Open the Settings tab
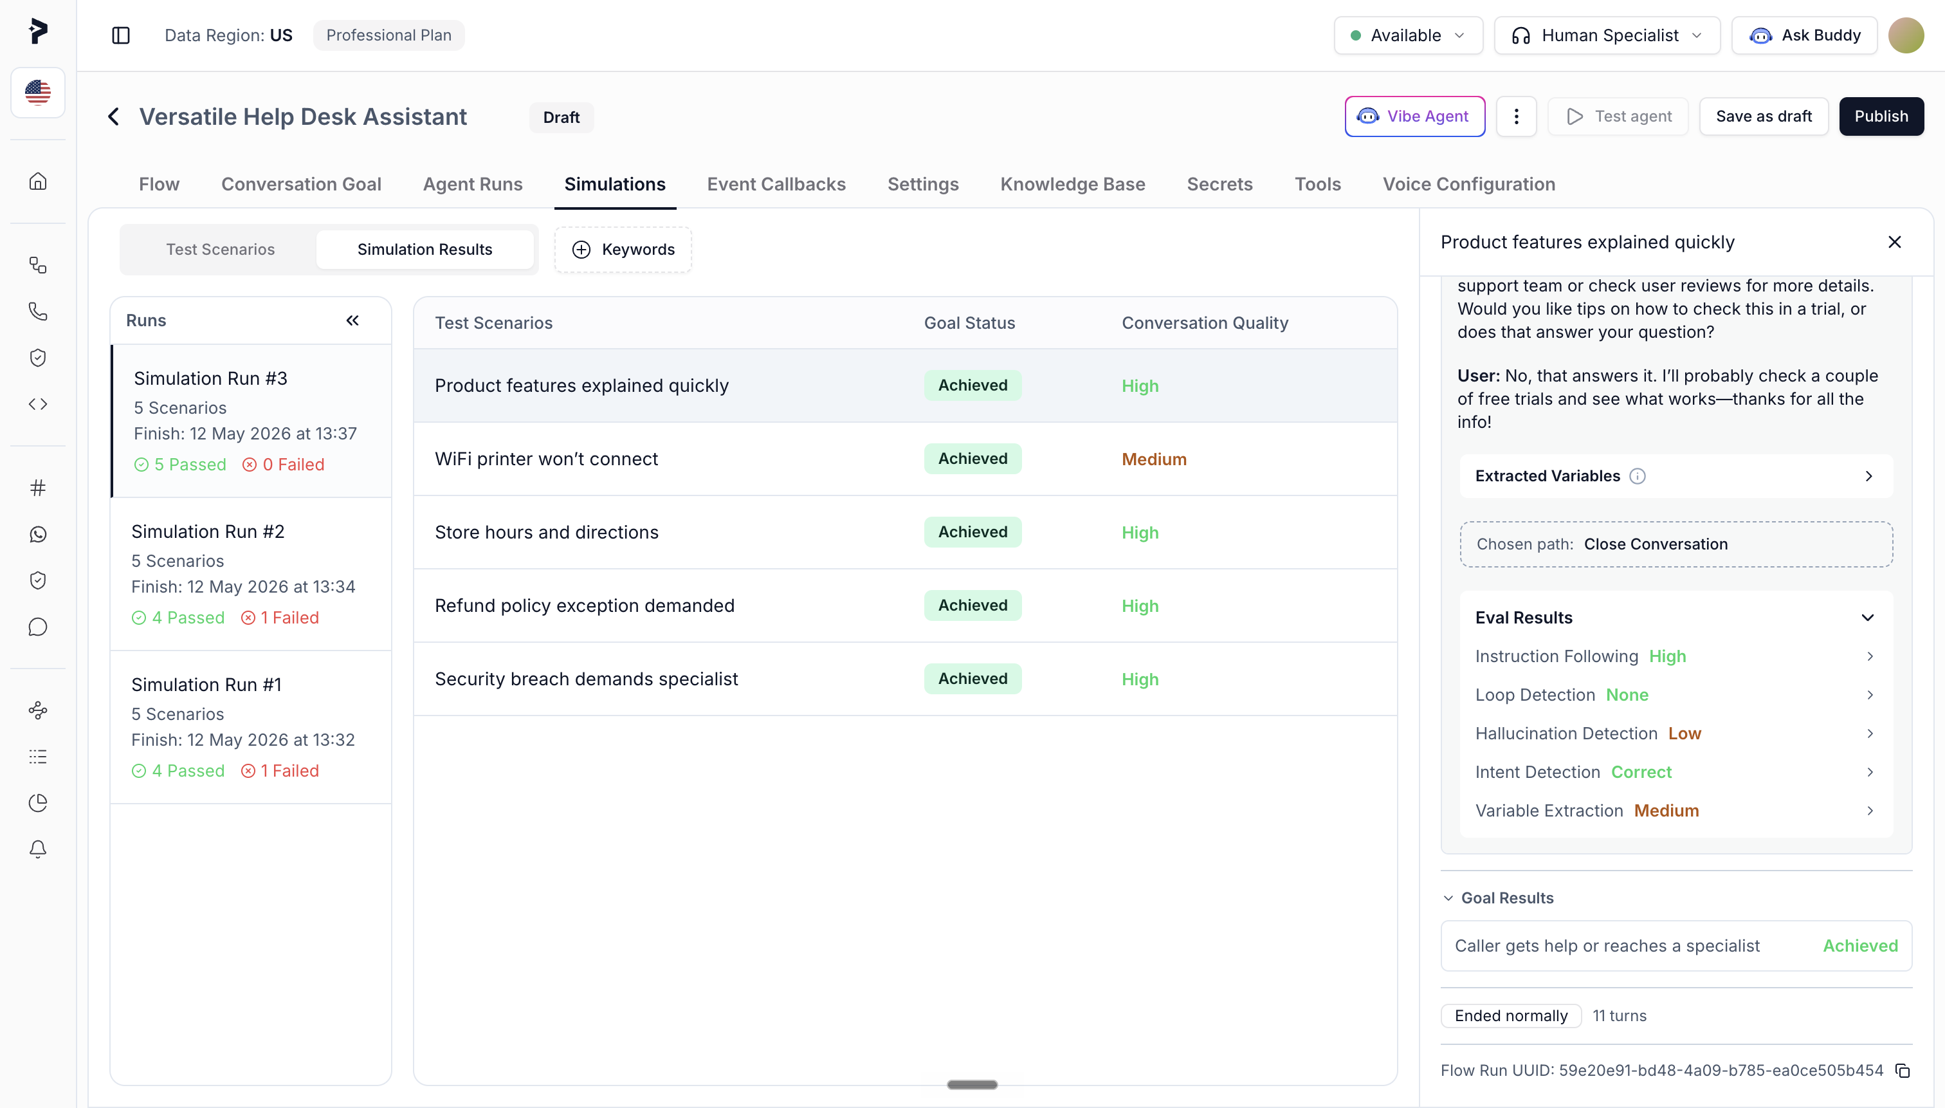Image resolution: width=1945 pixels, height=1108 pixels. [923, 184]
